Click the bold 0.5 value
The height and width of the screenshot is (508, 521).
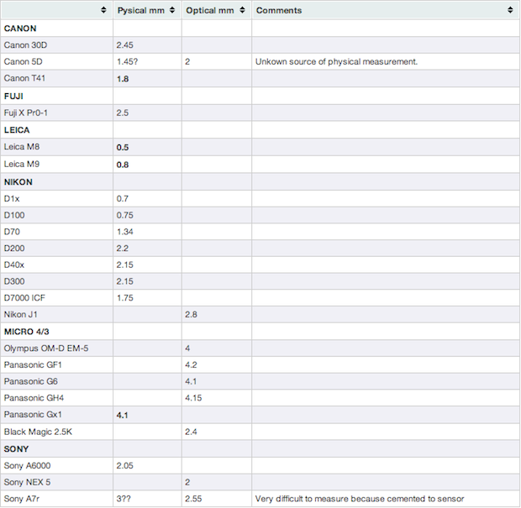123,148
